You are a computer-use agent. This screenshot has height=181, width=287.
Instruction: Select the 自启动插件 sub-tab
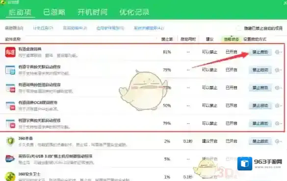click(75, 28)
